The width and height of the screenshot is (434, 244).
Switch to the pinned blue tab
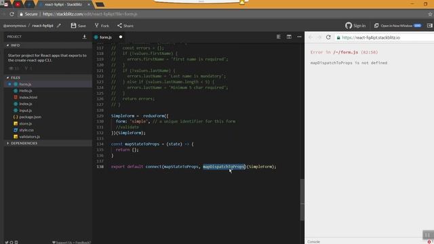[29, 5]
